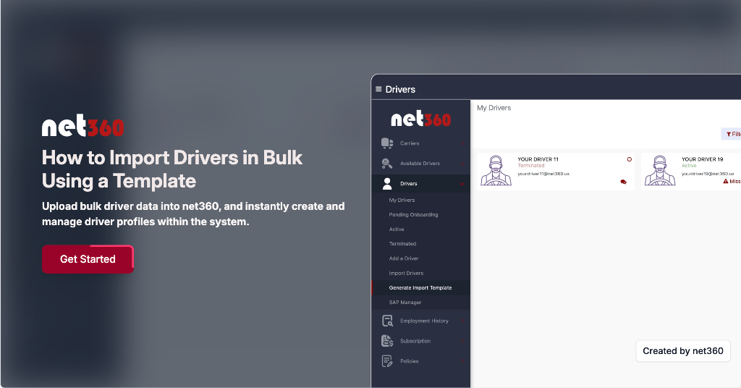Go to My Drivers submenu item
741x388 pixels.
tap(402, 200)
